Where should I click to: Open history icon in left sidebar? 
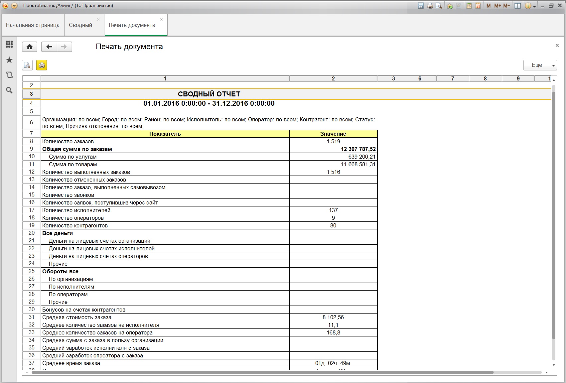point(9,75)
